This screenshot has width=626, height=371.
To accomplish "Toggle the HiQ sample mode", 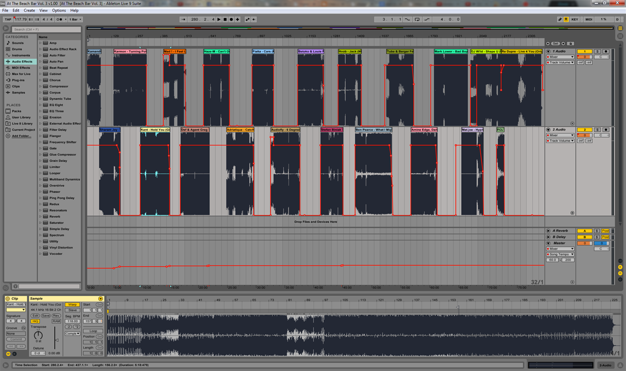I will point(35,321).
